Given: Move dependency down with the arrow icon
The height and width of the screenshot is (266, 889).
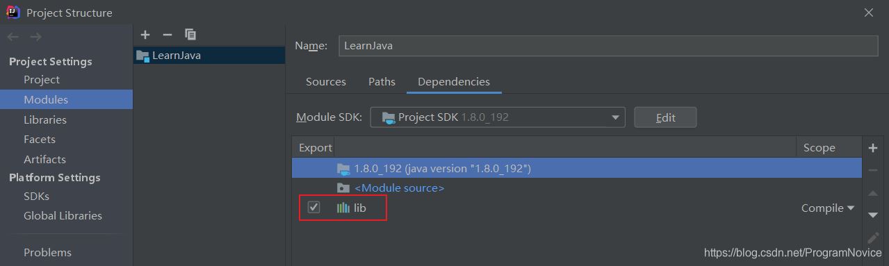Looking at the screenshot, I should coord(874,215).
